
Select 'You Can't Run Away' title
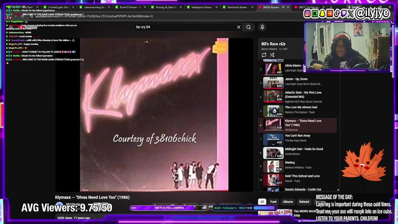(x=298, y=136)
